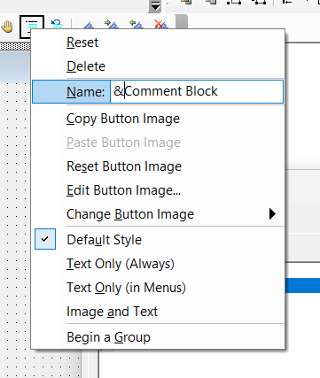320x378 pixels.
Task: Expand the Change Button Image submenu
Action: click(x=158, y=214)
